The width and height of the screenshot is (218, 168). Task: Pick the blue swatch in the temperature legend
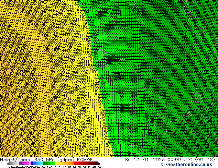[x=34, y=164]
